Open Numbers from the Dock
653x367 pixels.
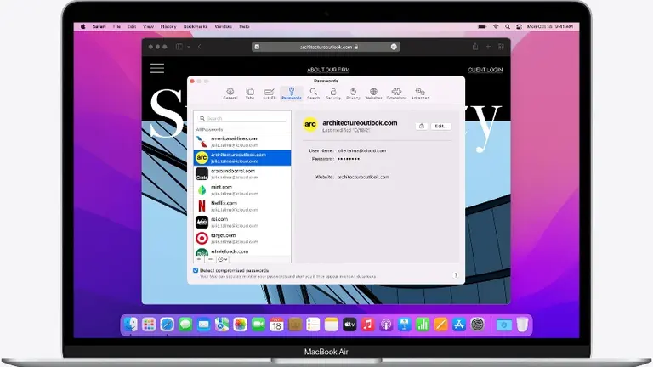pyautogui.click(x=423, y=325)
